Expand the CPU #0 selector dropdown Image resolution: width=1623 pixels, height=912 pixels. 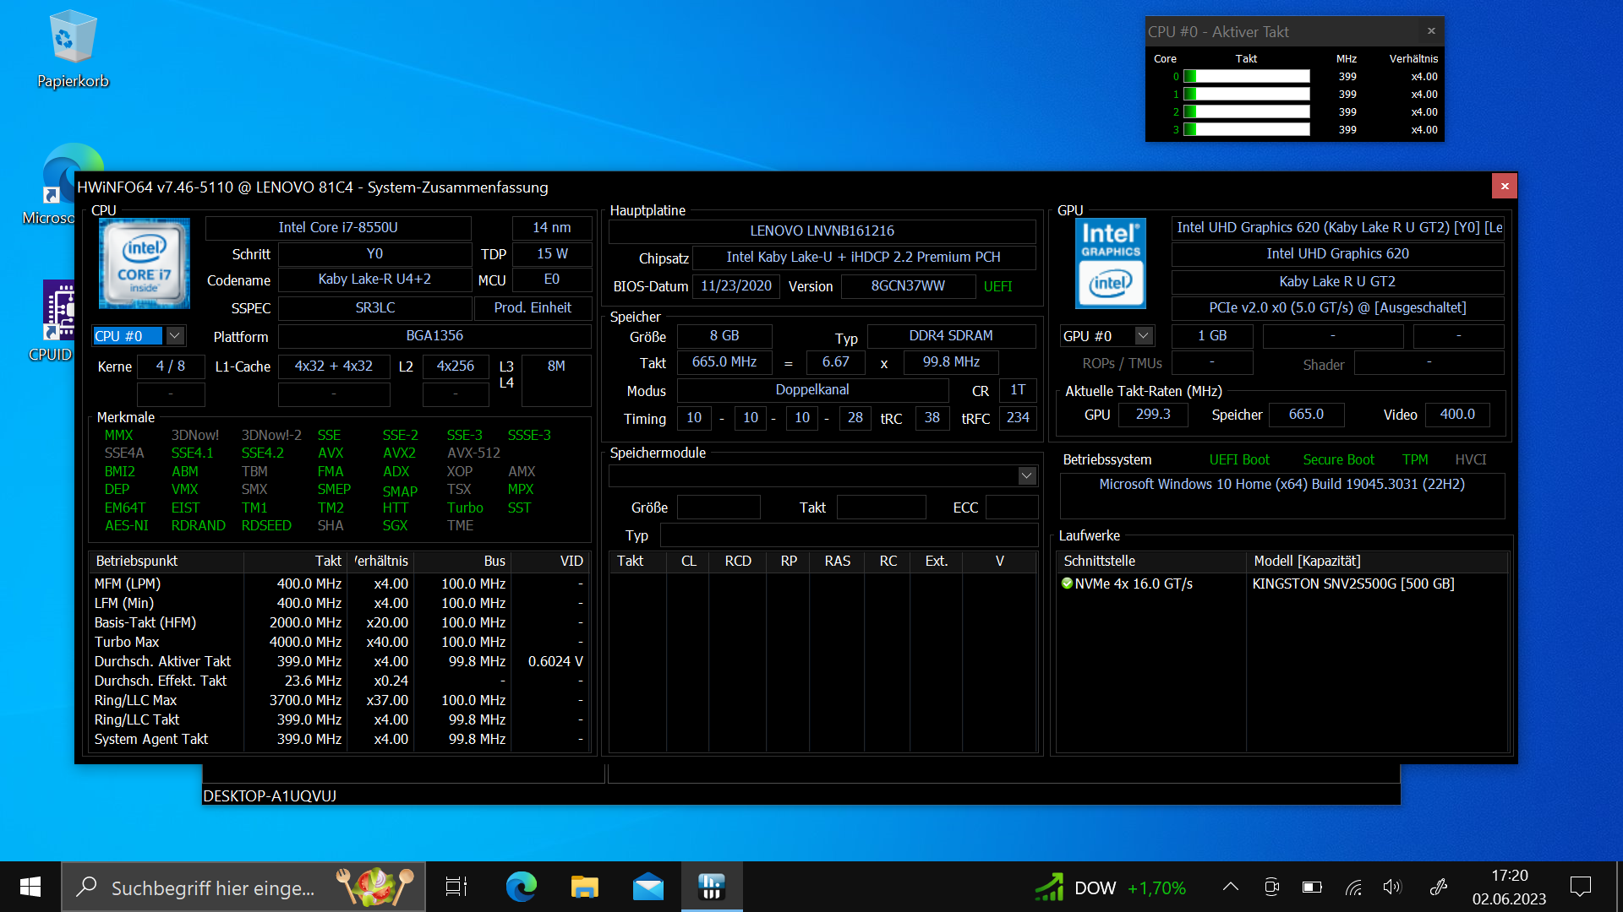[x=174, y=336]
